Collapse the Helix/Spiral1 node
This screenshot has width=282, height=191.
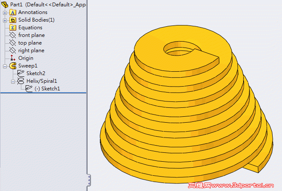coord(13,81)
